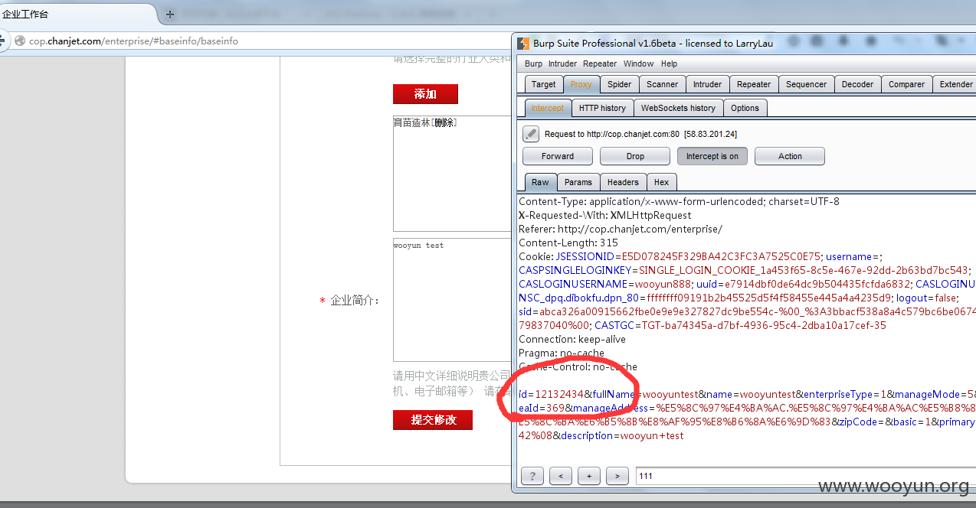Open the Sequencer tab

click(x=807, y=84)
